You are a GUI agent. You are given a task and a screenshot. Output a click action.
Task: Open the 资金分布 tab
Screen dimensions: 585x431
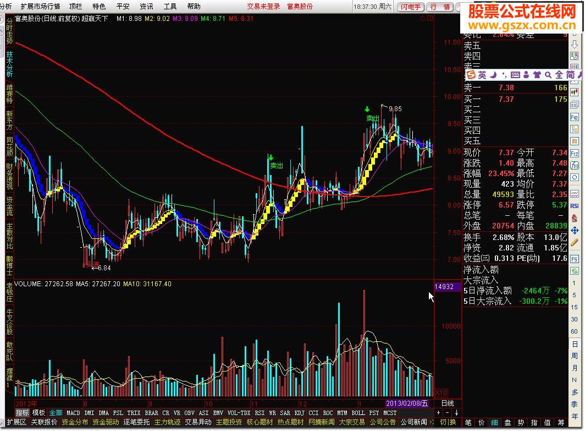pyautogui.click(x=75, y=422)
